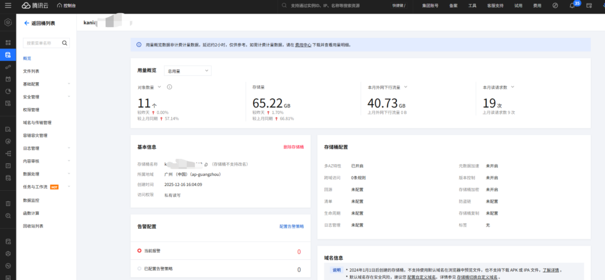This screenshot has width=605, height=280.
Task: Open 客服支持 in the top bar
Action: click(x=495, y=5)
